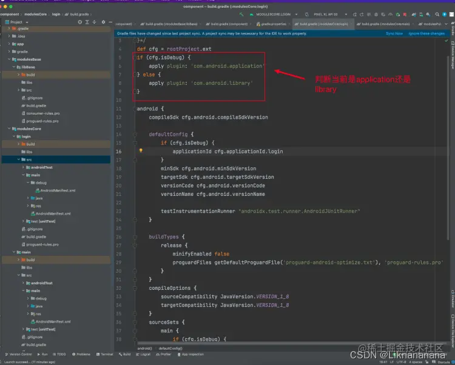Screen dimensions: 455x365
Task: Select AndroidManifest.xml under login debug folder
Action: point(55,190)
